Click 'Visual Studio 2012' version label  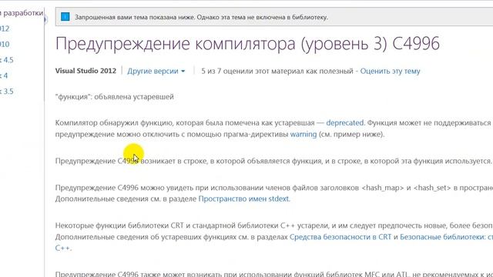[x=86, y=71]
